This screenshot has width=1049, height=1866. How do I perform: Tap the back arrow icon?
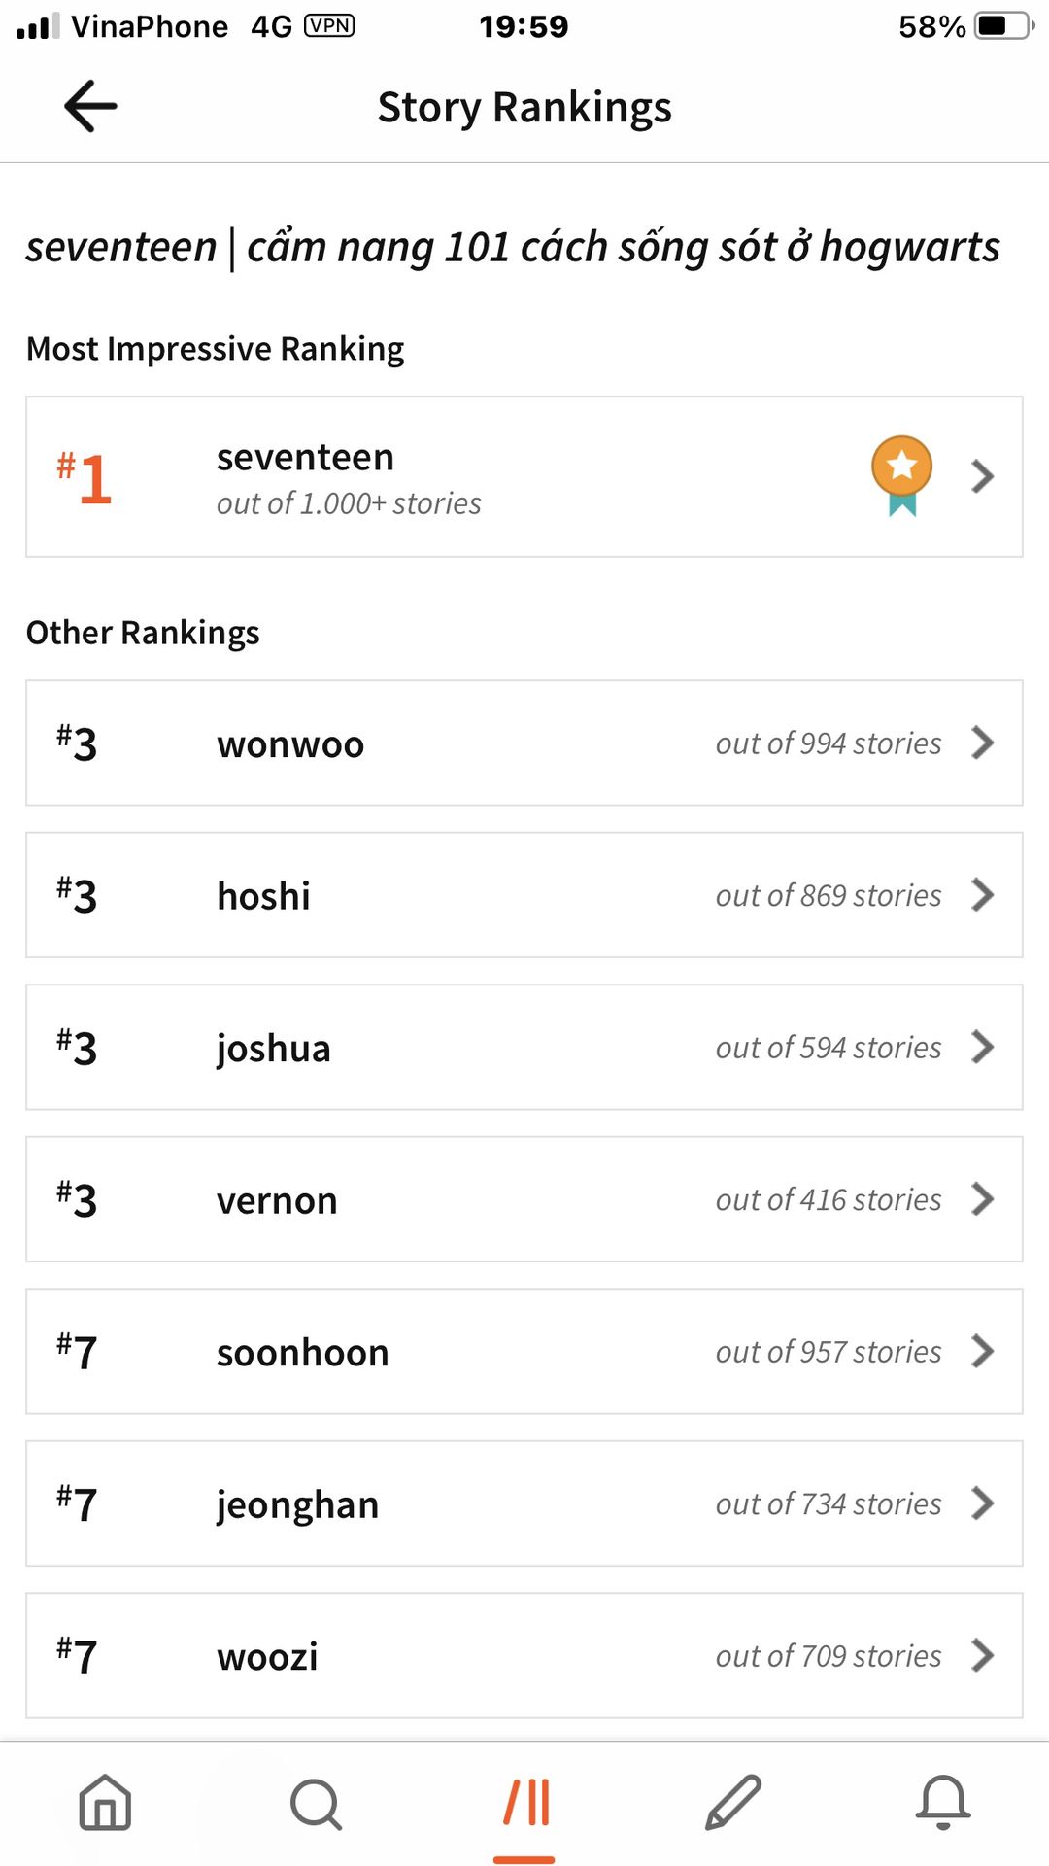click(x=90, y=106)
